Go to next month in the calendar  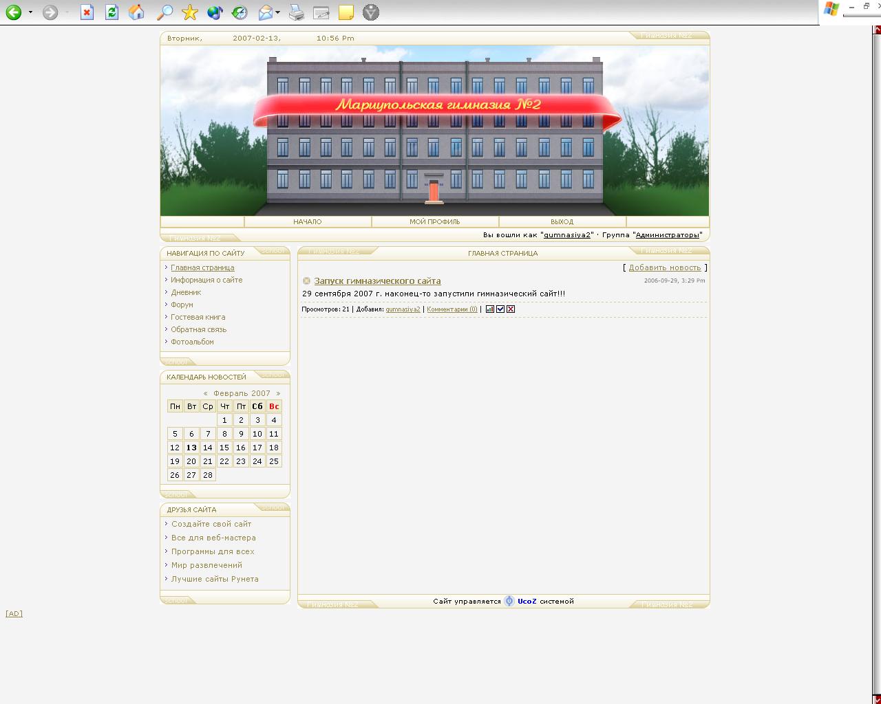(x=278, y=394)
